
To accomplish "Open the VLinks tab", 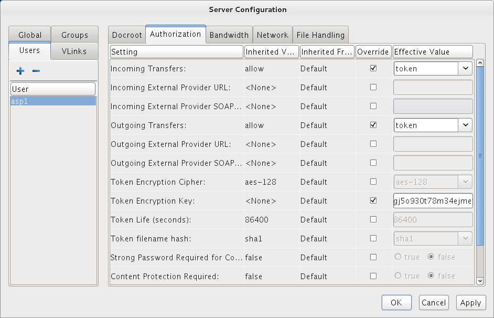I will tap(74, 51).
